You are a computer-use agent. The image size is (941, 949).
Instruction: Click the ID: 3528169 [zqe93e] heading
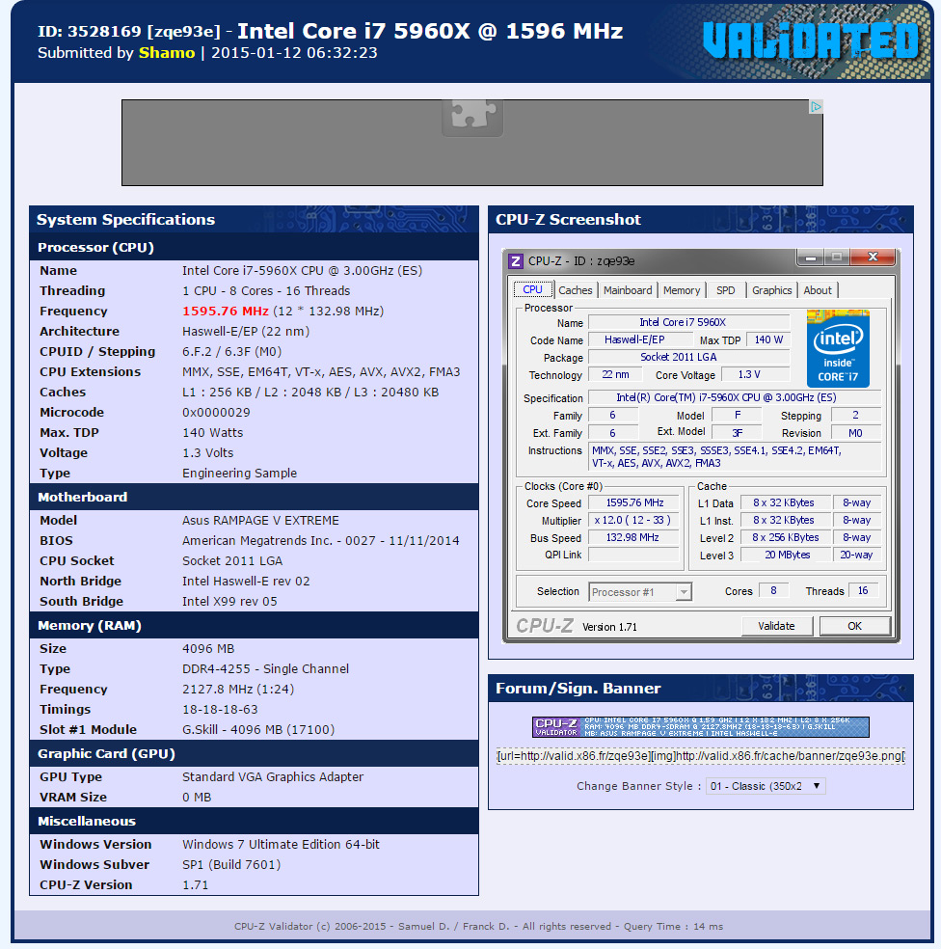click(x=128, y=32)
